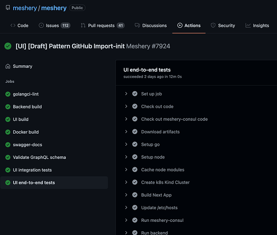
Task: Expand the Cache node modules step
Action: (x=126, y=170)
